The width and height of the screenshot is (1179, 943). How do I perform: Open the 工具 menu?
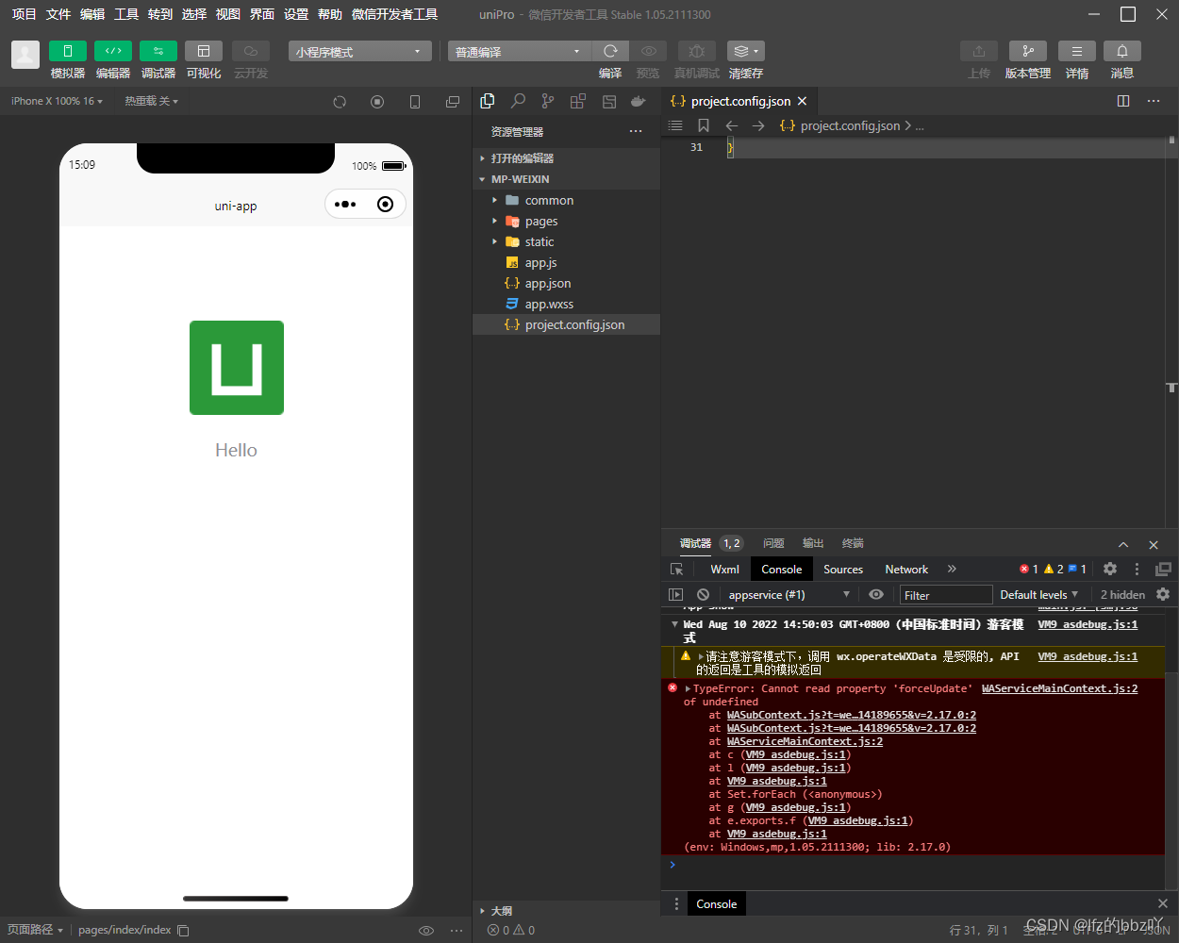[126, 14]
